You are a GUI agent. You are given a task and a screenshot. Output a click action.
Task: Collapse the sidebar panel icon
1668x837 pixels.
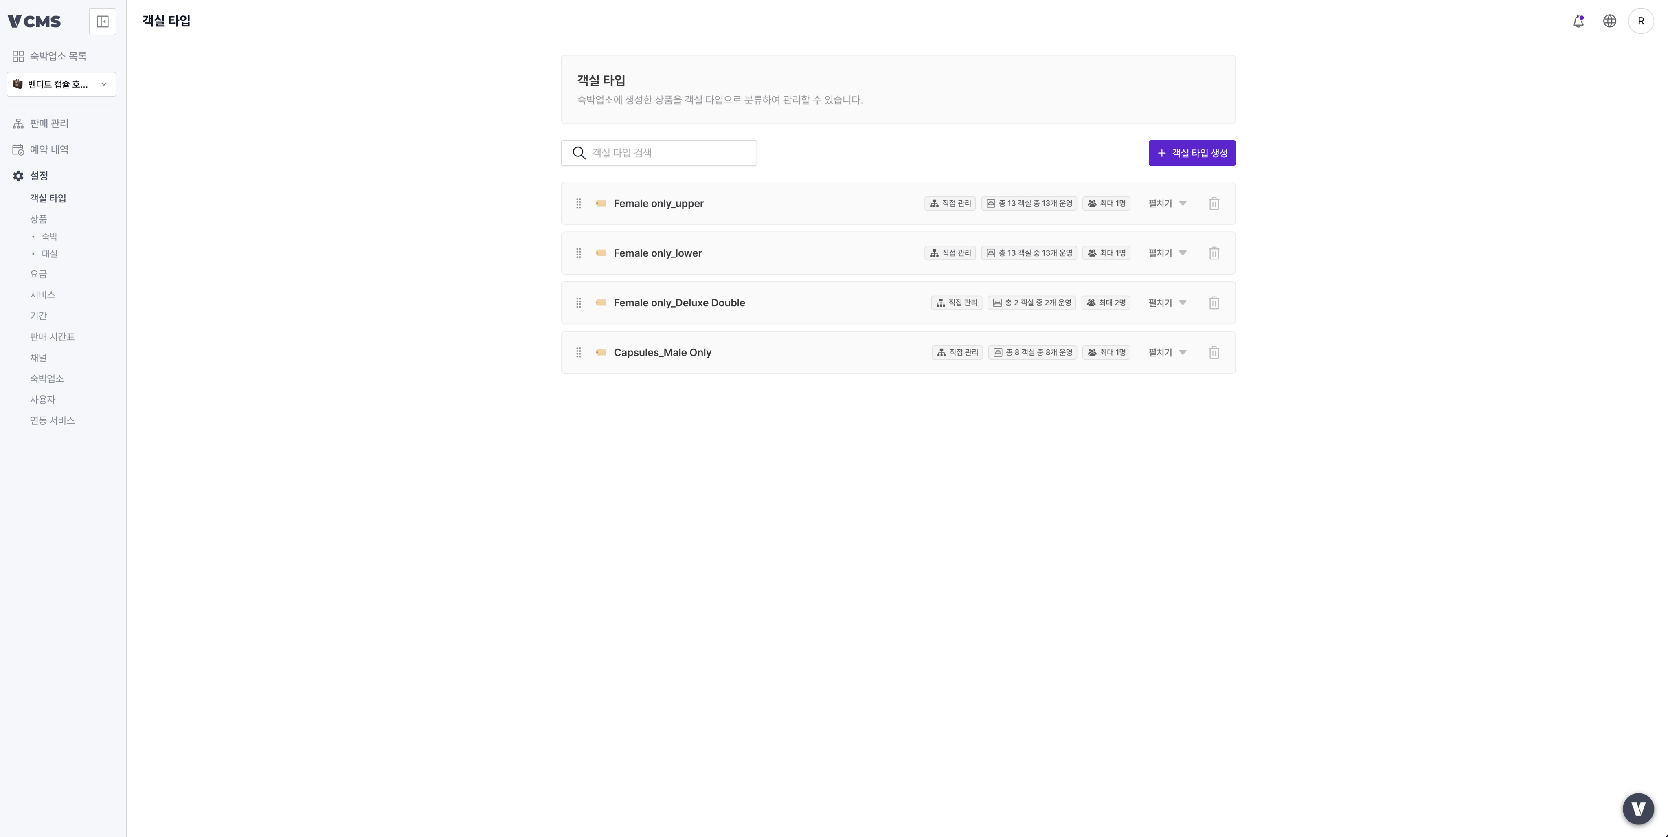tap(102, 21)
